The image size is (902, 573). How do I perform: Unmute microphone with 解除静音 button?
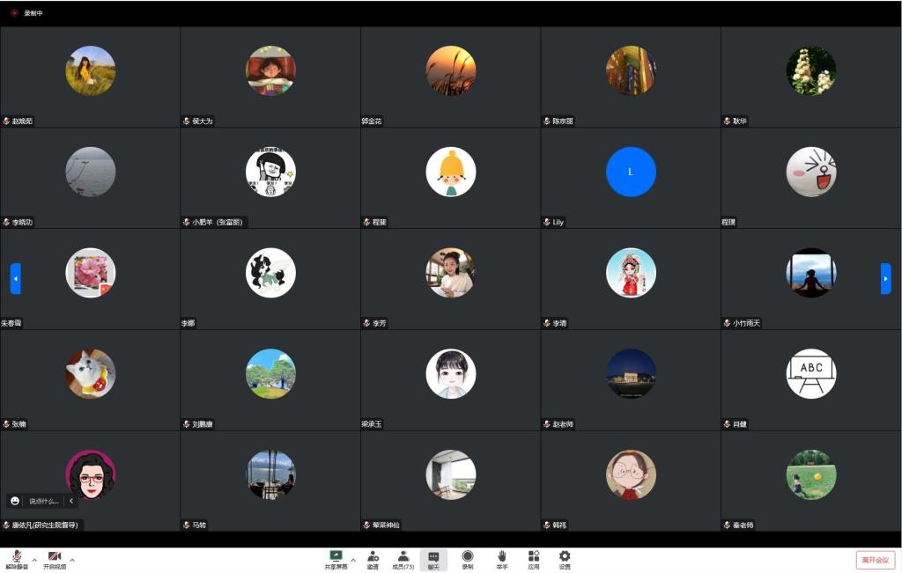16,559
